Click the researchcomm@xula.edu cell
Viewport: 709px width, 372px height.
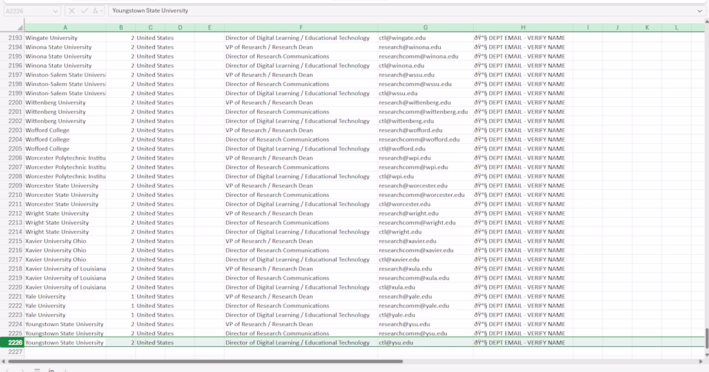425,278
